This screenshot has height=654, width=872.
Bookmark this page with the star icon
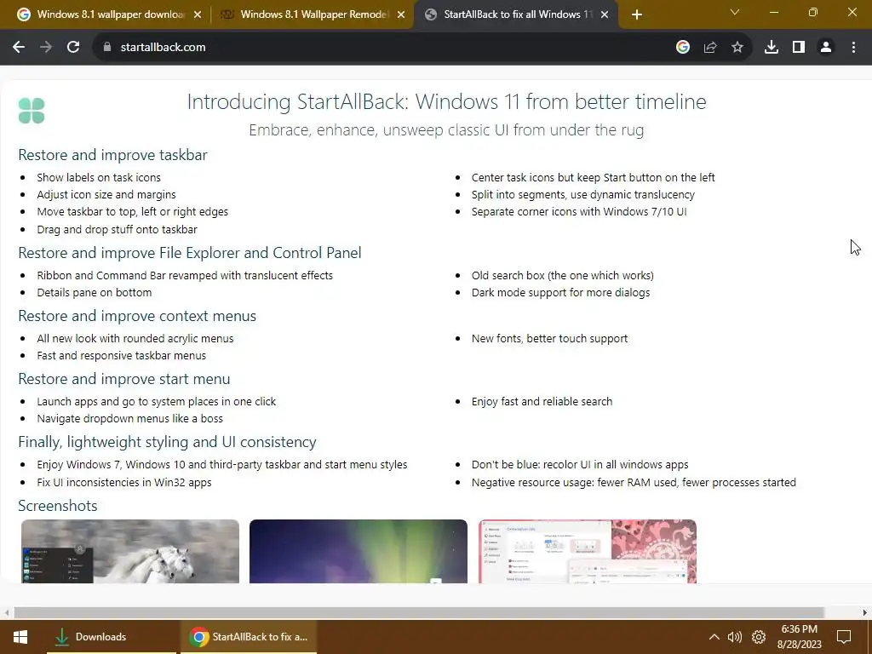point(737,48)
